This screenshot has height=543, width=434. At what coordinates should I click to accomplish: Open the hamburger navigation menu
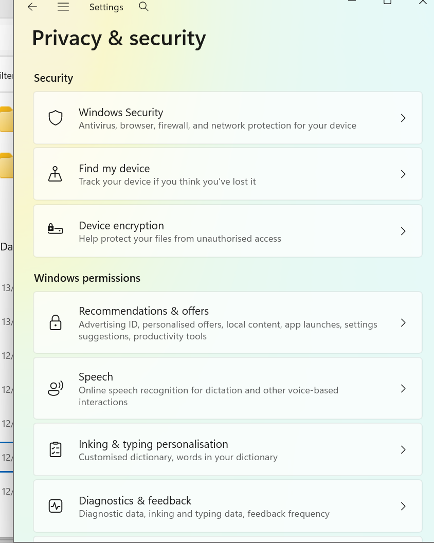(x=63, y=7)
